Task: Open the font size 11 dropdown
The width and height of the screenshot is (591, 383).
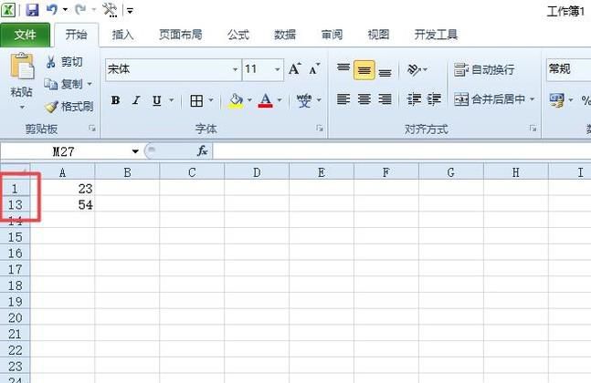Action: pos(278,69)
